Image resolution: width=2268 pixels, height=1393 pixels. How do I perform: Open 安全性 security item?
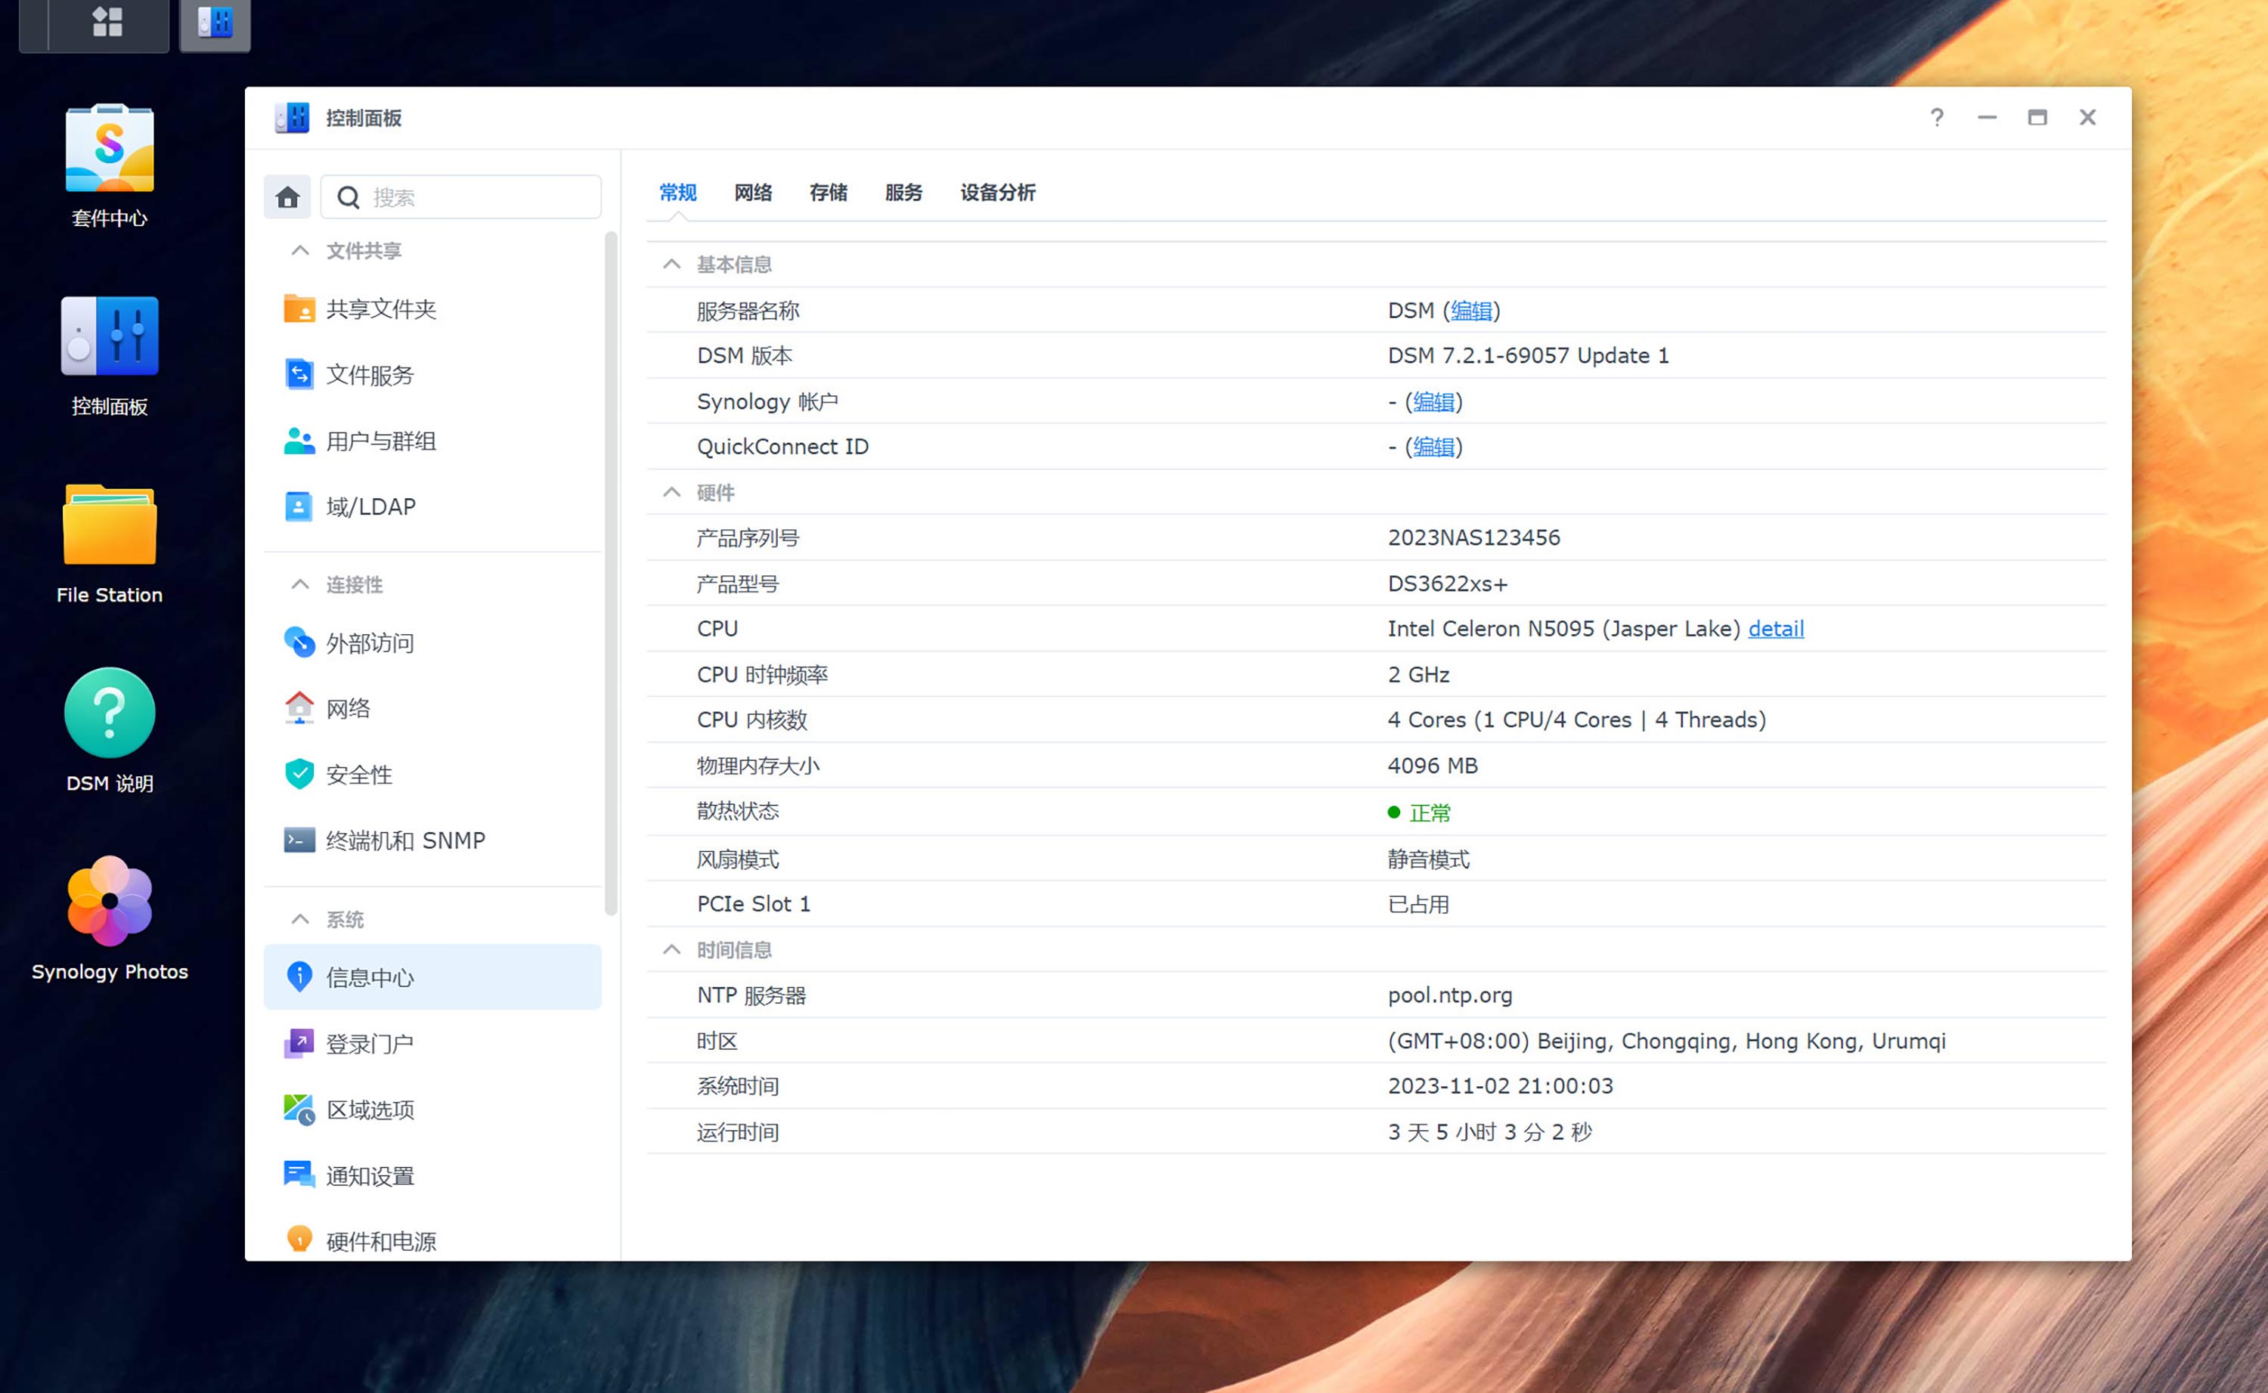coord(432,775)
